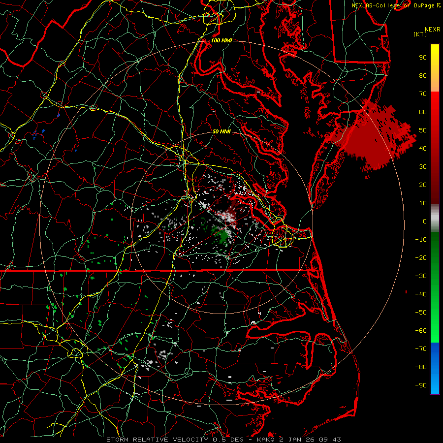Click the [KT] units label

(420, 34)
